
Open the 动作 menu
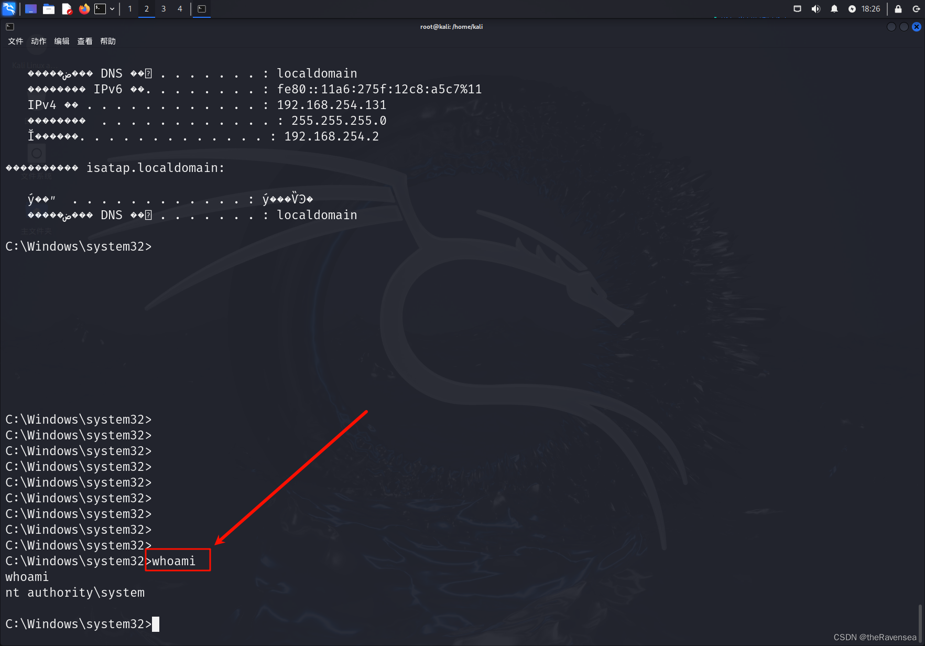[39, 41]
